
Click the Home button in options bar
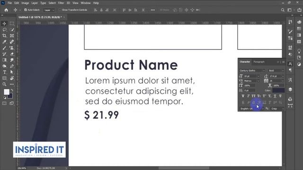(6, 10)
